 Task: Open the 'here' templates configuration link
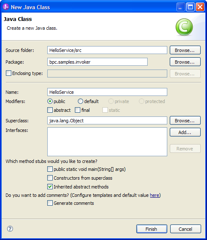[154, 195]
